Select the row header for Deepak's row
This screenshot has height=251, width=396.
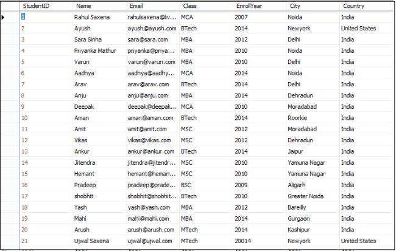tap(9, 106)
